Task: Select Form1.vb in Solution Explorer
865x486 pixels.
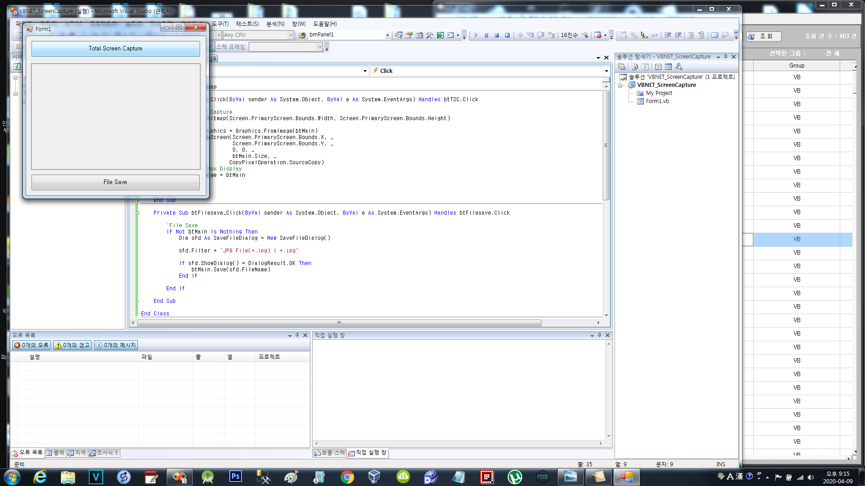Action: (657, 101)
